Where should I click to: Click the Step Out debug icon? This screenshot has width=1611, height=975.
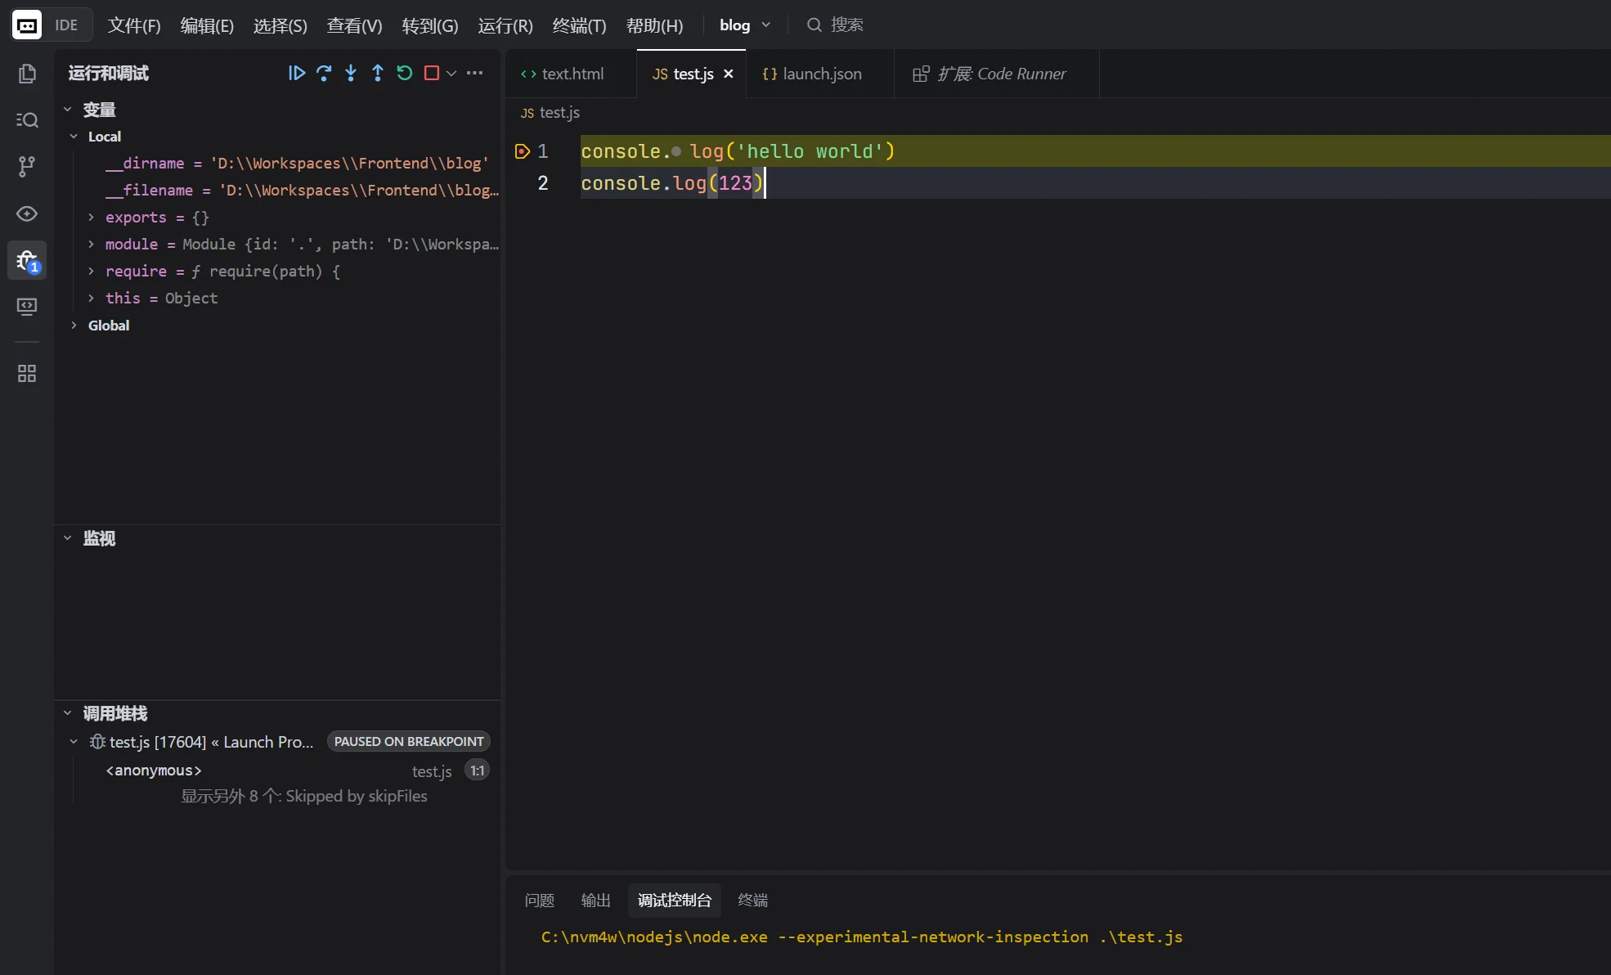(378, 74)
